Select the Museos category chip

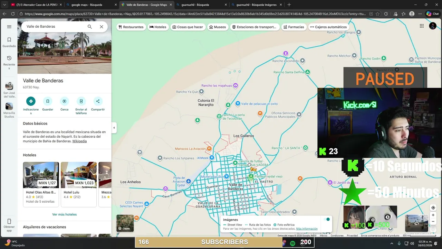coord(218,27)
